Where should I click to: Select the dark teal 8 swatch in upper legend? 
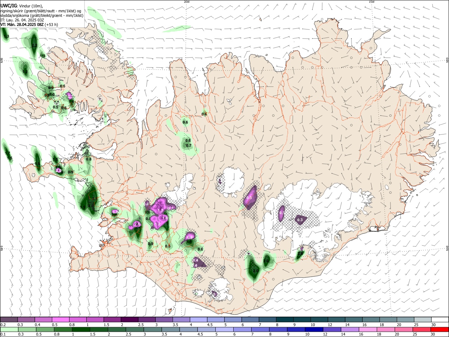(284, 320)
